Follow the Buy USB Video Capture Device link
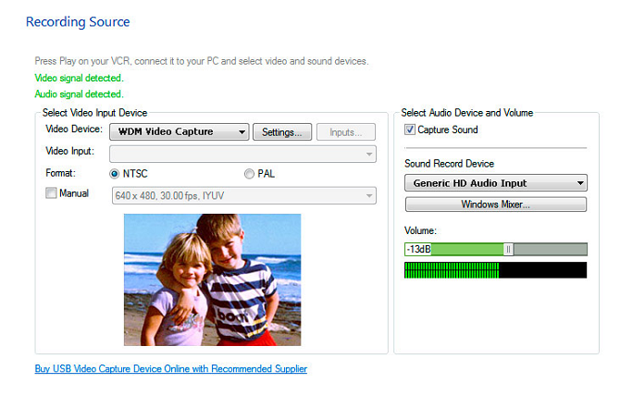 coord(170,369)
